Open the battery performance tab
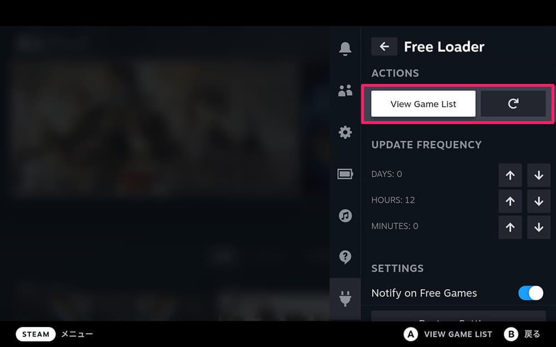The height and width of the screenshot is (347, 556). tap(345, 174)
